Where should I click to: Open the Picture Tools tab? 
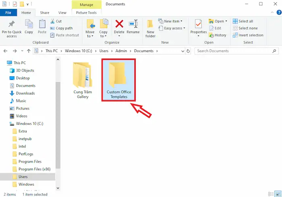pos(86,13)
